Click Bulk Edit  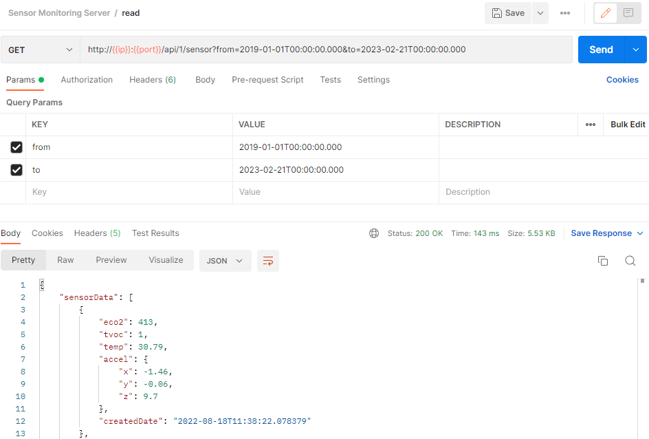pos(628,125)
